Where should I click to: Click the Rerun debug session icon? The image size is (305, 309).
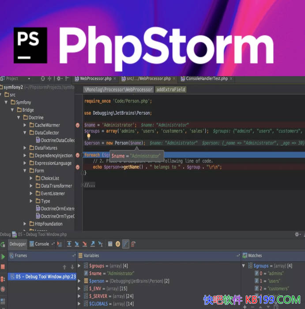coord(3,245)
